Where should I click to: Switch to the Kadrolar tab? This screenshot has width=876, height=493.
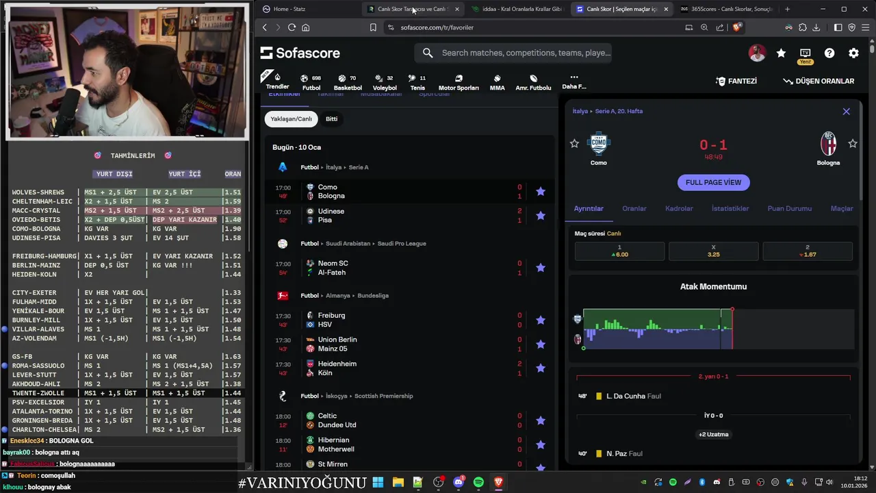679,208
